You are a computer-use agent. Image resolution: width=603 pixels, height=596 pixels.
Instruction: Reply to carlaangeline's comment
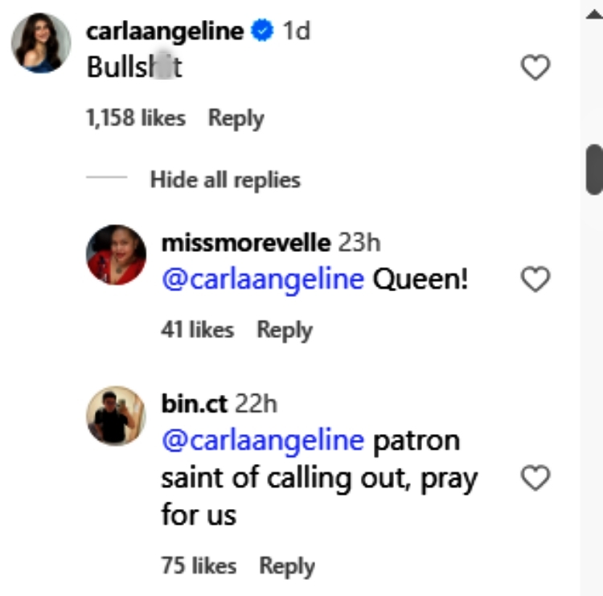(236, 118)
